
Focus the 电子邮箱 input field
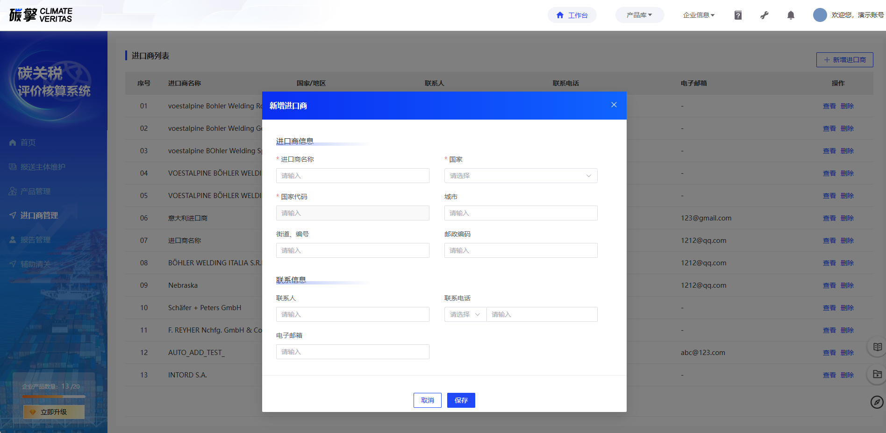(x=352, y=352)
